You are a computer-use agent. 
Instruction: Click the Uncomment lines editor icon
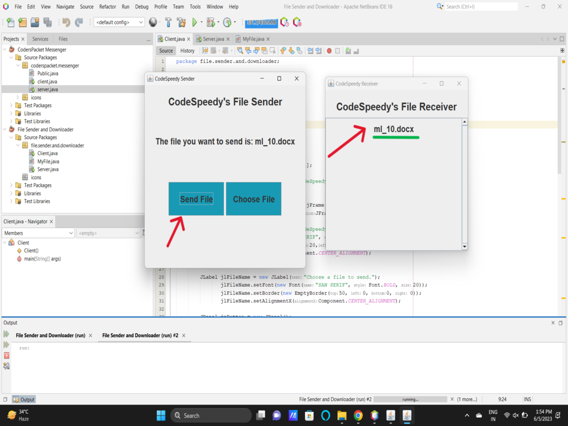pos(356,50)
